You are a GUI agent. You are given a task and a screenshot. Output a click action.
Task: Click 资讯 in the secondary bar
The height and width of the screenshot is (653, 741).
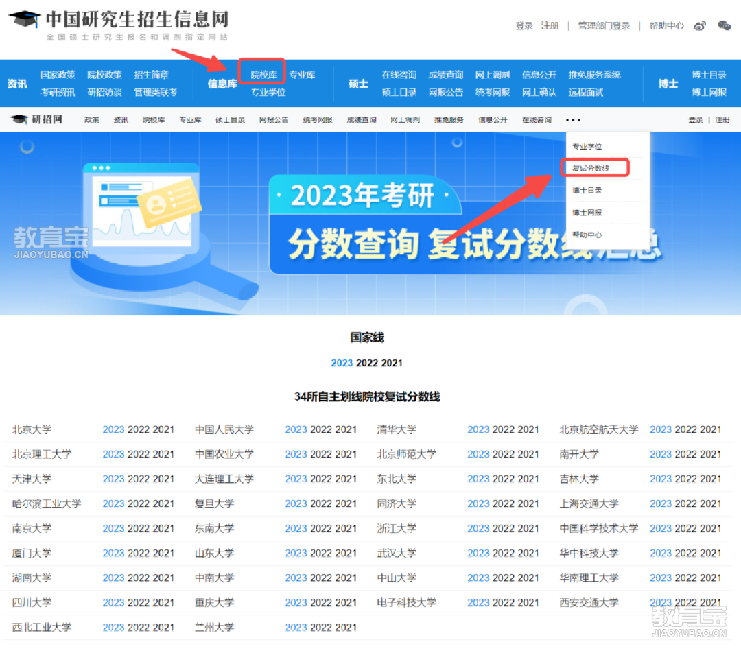pos(121,120)
